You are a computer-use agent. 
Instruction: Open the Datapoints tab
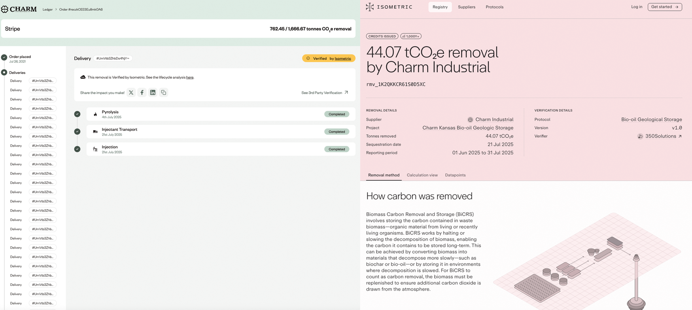[455, 175]
